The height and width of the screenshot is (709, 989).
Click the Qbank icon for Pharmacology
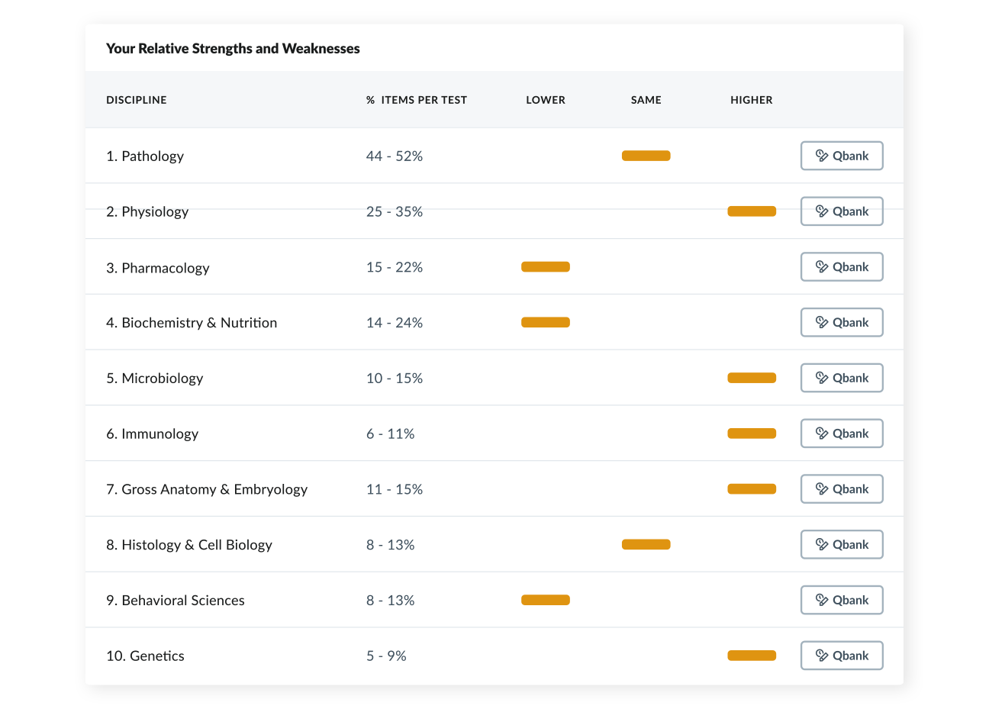click(x=820, y=266)
